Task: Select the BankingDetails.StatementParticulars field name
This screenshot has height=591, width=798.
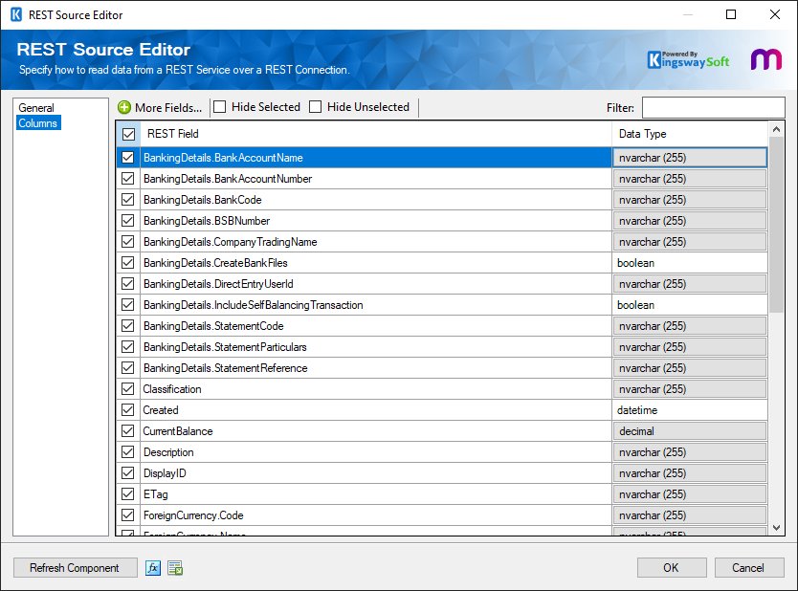Action: pyautogui.click(x=225, y=347)
